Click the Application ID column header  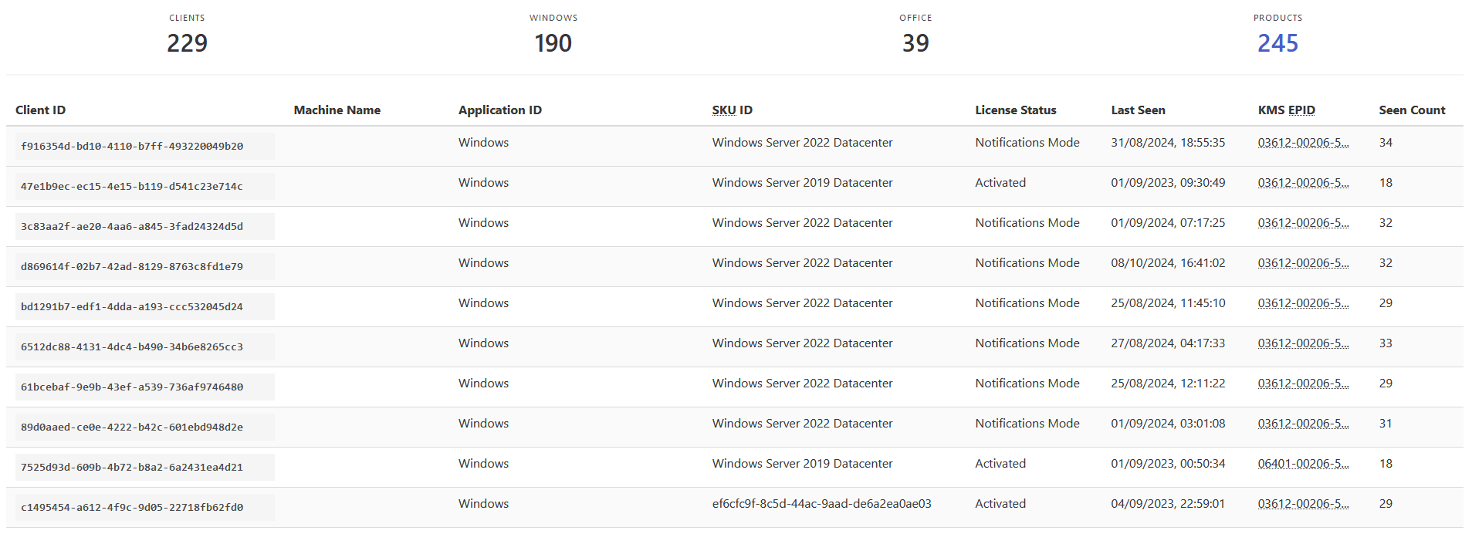(x=499, y=110)
